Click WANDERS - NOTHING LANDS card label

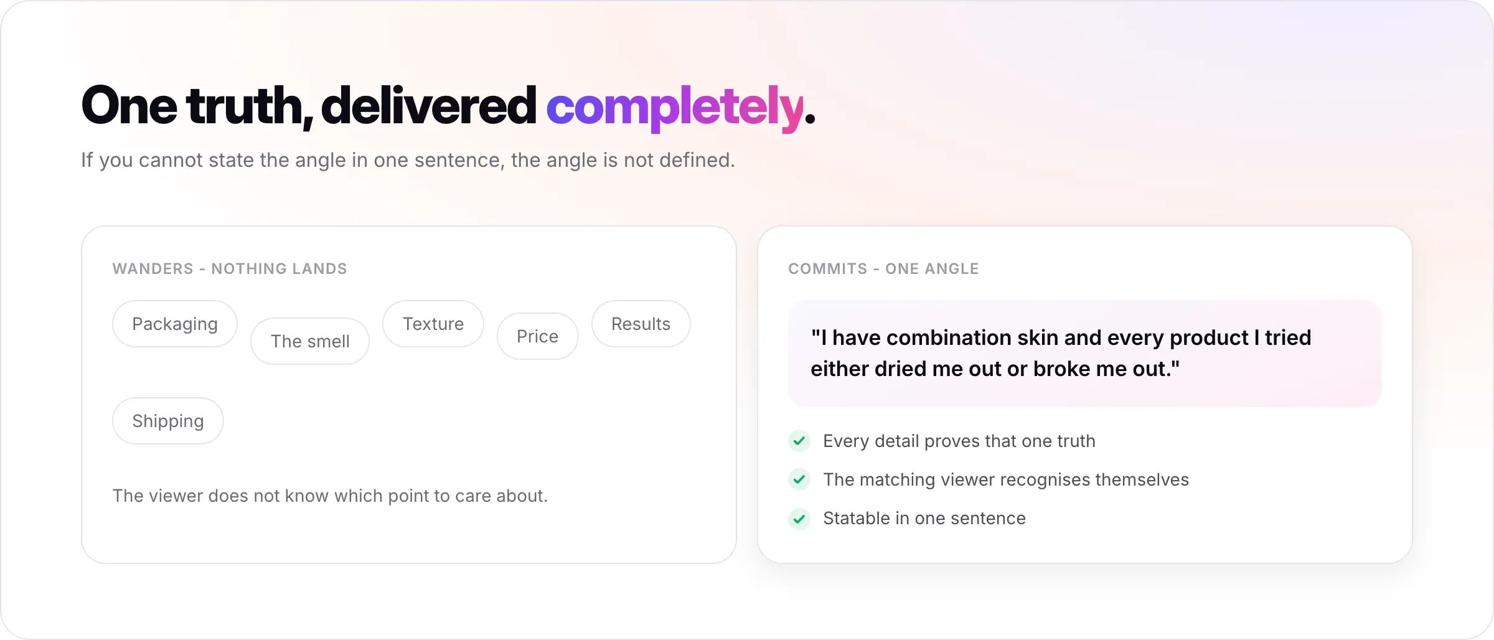(230, 269)
